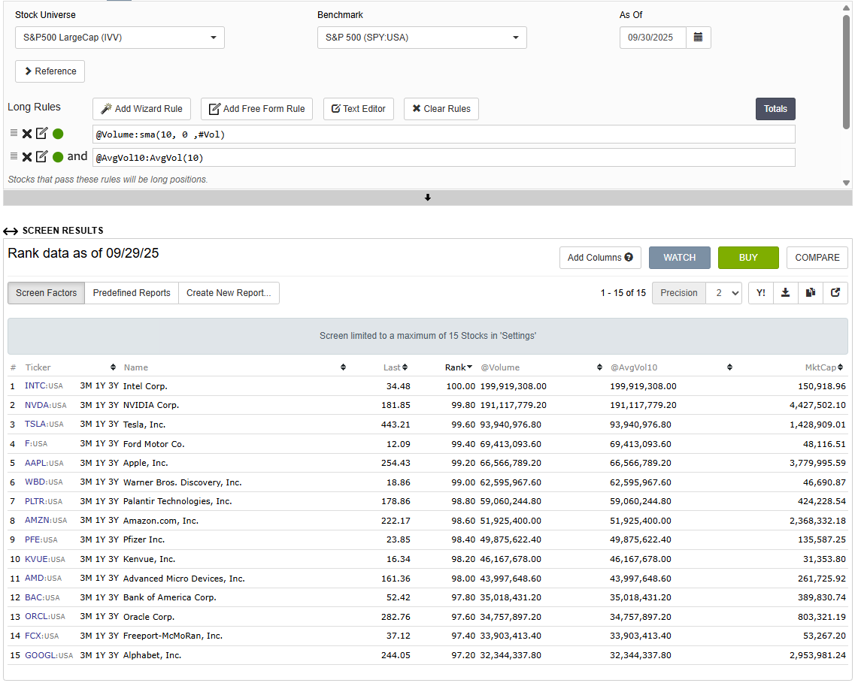Open the Create New Report tab
The image size is (858, 689).
[229, 293]
